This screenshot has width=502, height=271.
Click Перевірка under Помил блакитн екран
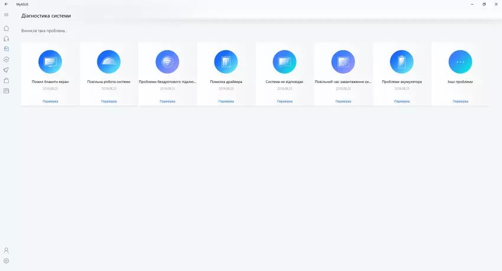pyautogui.click(x=50, y=101)
